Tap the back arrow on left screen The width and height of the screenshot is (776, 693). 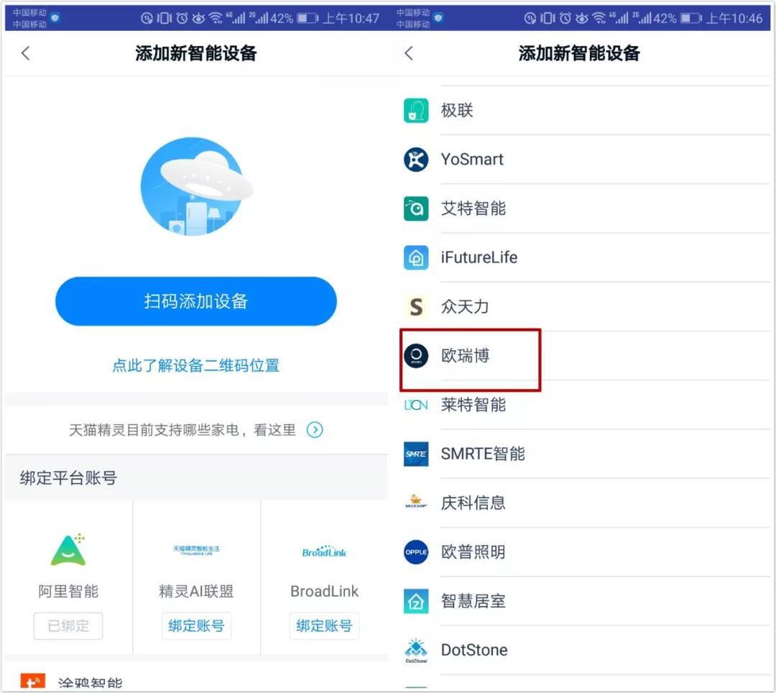point(26,53)
